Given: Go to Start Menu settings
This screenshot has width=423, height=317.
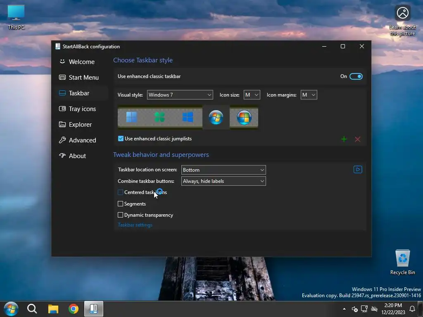Looking at the screenshot, I should (x=81, y=77).
